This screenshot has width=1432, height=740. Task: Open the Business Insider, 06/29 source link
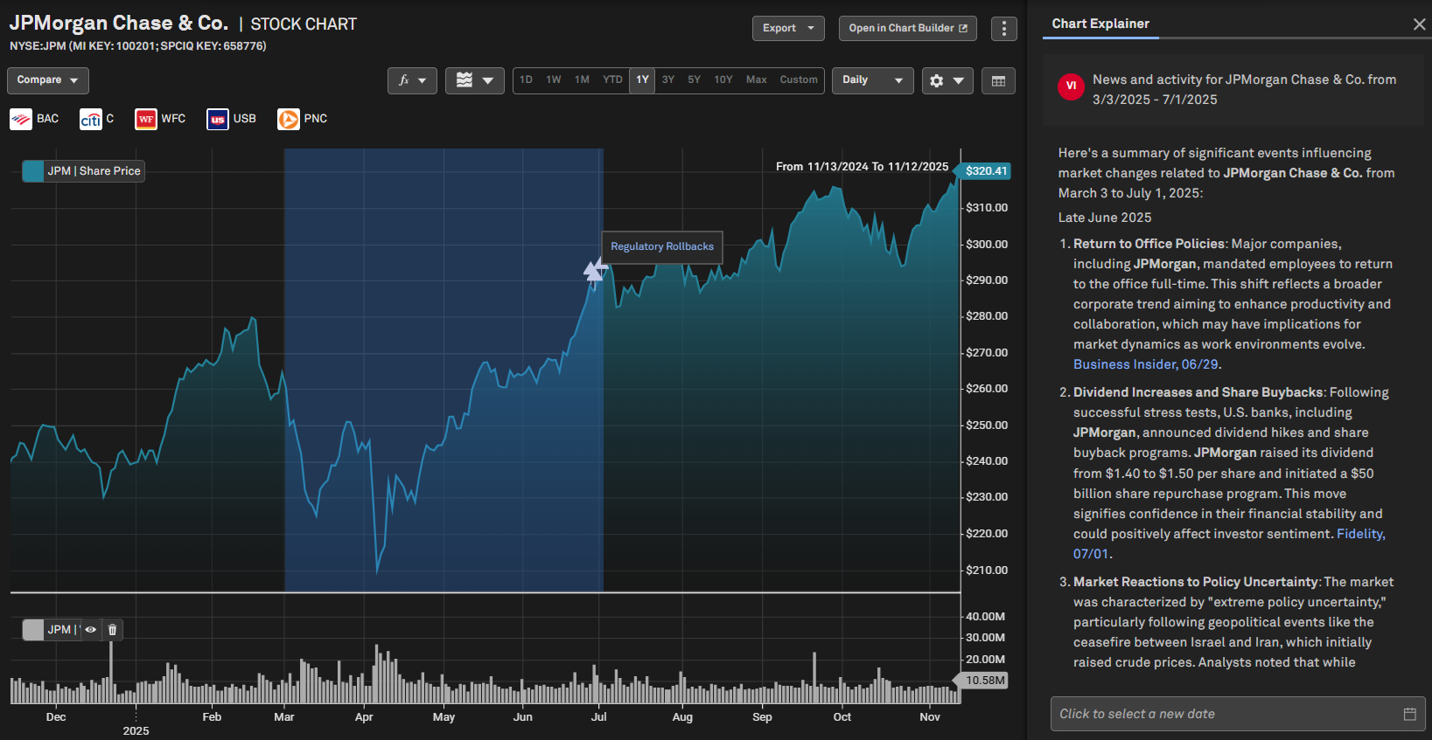[x=1146, y=364]
